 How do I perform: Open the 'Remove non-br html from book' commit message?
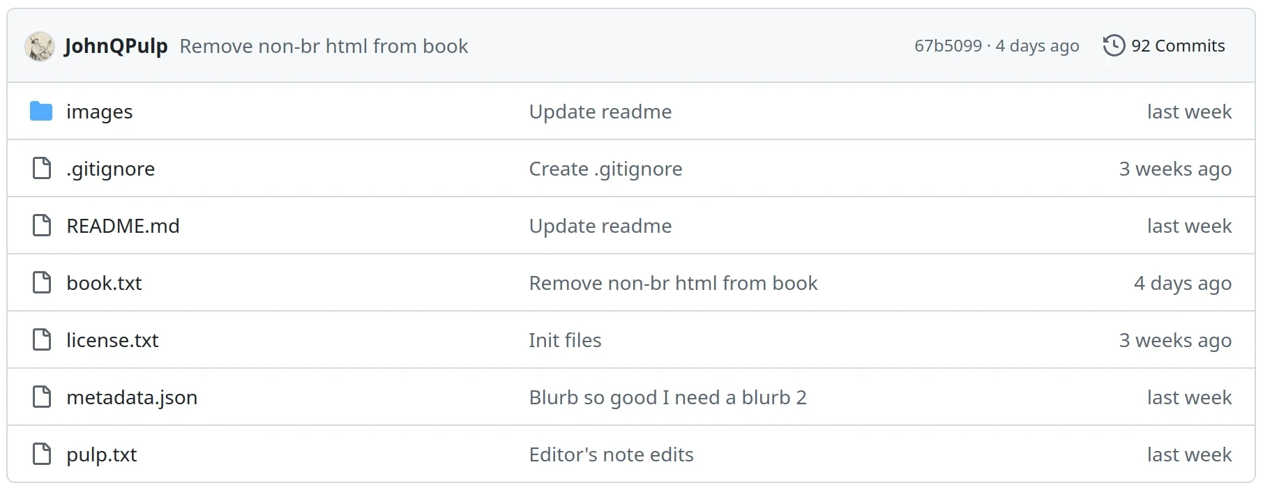click(324, 46)
